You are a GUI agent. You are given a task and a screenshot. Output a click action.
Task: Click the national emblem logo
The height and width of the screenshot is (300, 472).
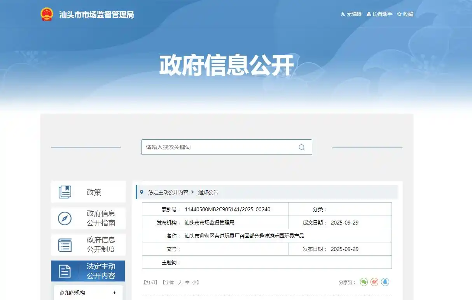click(x=47, y=14)
